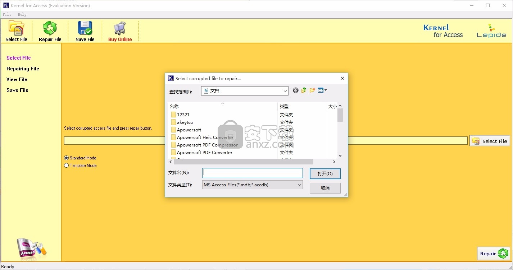Open the File menu
Viewport: 513px width, 270px height.
(x=7, y=14)
